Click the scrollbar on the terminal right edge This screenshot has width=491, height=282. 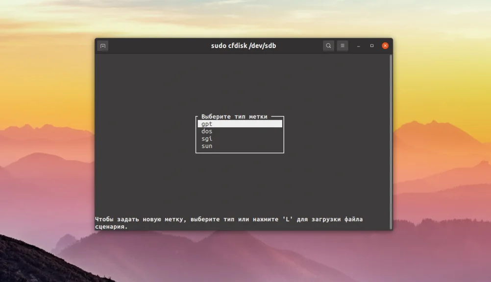tap(389, 142)
